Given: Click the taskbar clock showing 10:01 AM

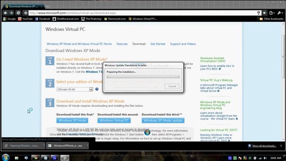Looking at the screenshot, I should (x=276, y=158).
